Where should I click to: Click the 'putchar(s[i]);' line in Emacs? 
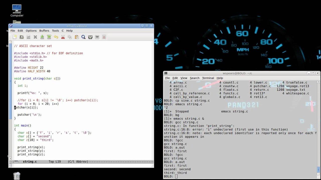[26, 107]
